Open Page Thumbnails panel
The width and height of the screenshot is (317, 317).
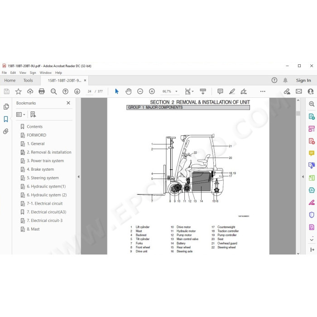tap(6, 106)
